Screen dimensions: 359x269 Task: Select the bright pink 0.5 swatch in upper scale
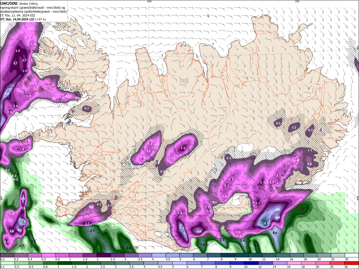tap(48, 255)
